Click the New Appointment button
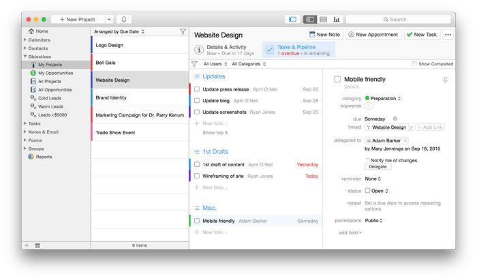The height and width of the screenshot is (280, 477). [373, 35]
